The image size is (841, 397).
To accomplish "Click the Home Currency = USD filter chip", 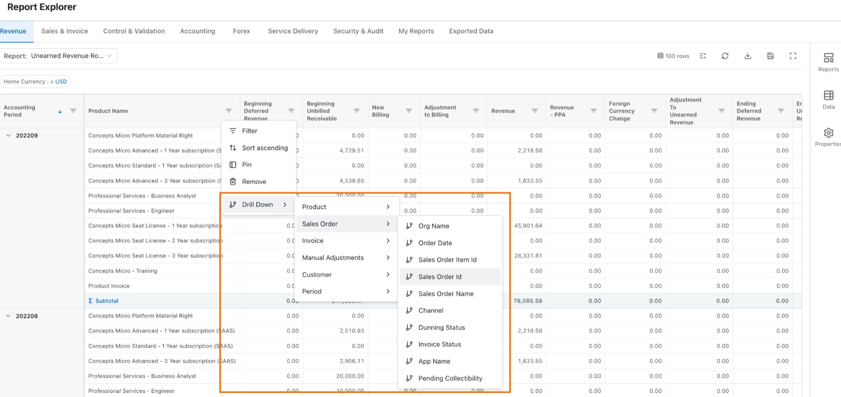I will (x=35, y=82).
